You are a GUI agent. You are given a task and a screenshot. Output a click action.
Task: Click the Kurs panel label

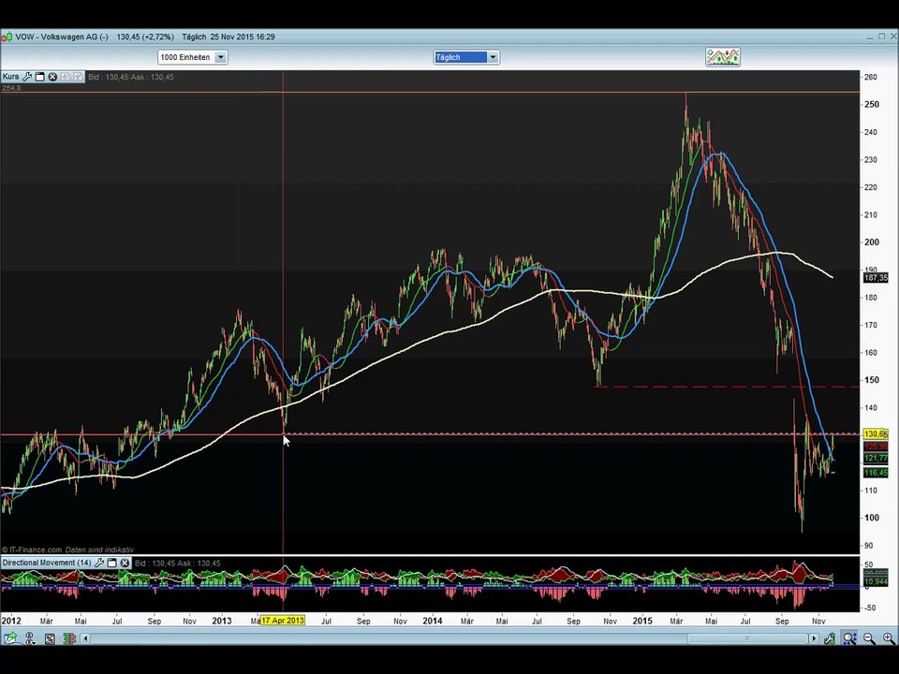point(10,77)
